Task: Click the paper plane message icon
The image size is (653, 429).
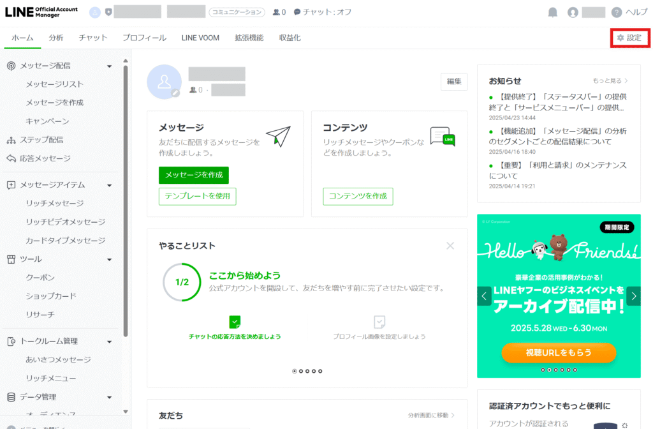Action: (x=278, y=137)
